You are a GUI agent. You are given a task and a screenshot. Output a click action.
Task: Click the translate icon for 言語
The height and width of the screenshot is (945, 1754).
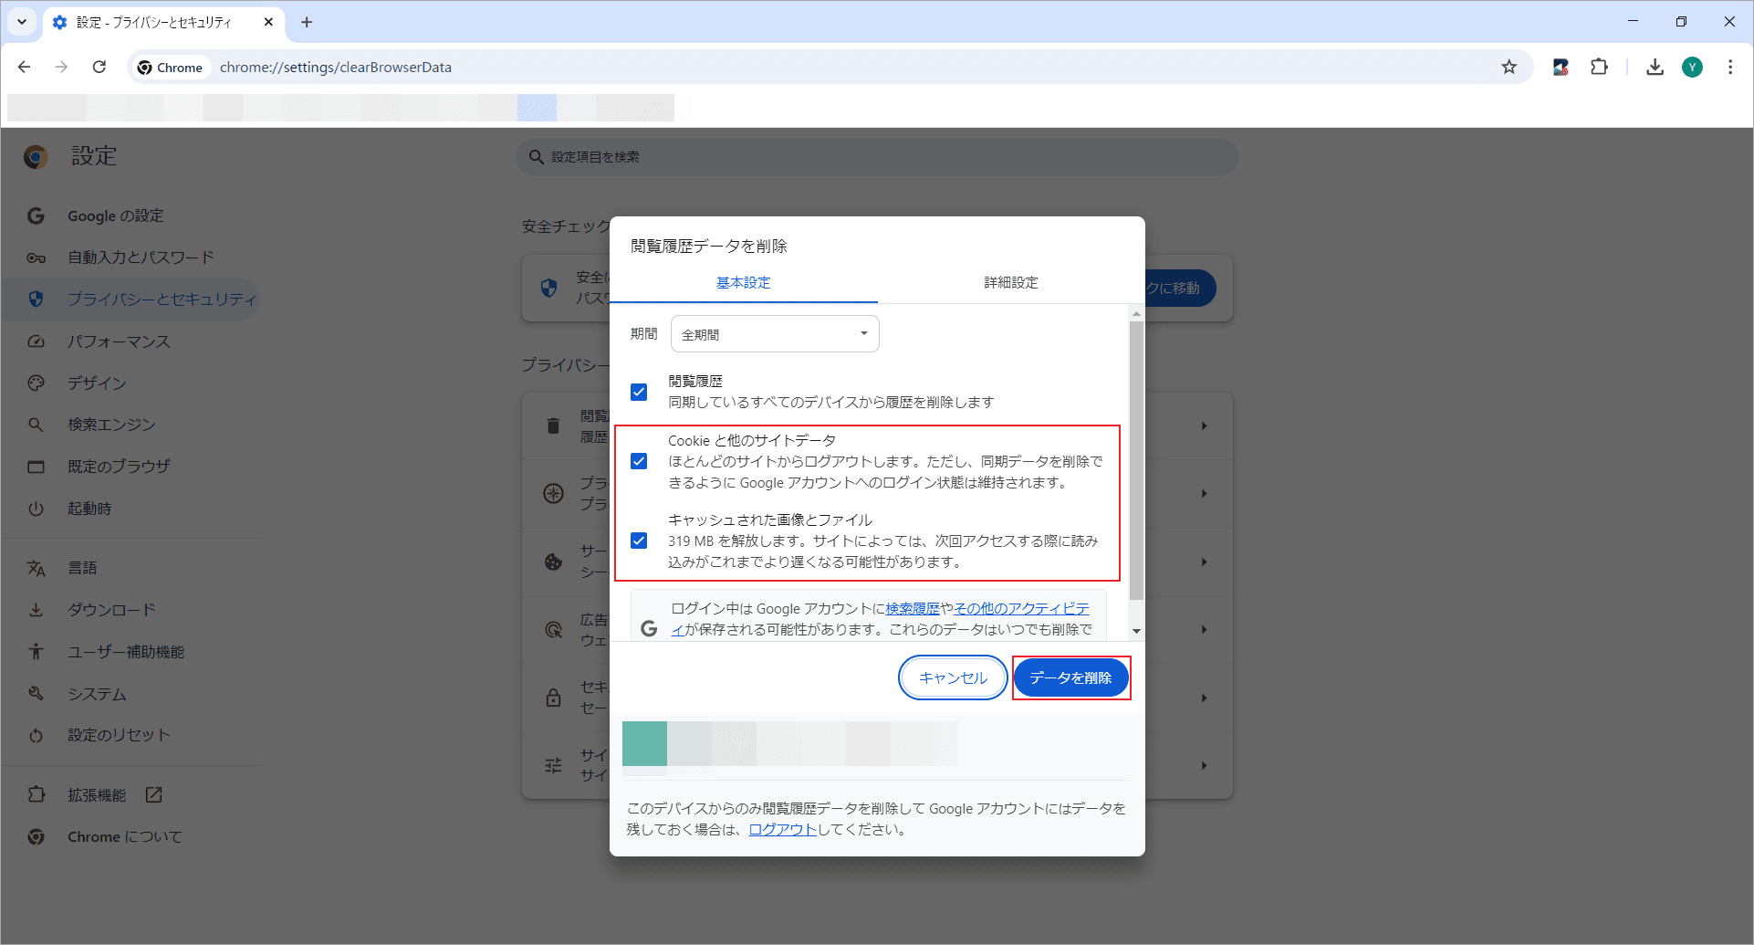tap(36, 568)
